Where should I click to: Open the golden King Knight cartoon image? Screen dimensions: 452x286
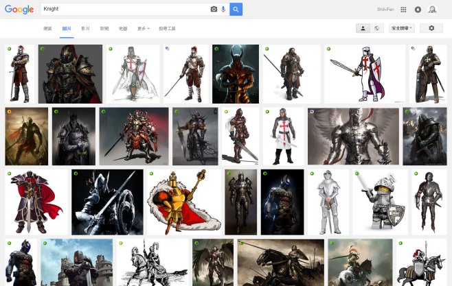[x=184, y=202]
